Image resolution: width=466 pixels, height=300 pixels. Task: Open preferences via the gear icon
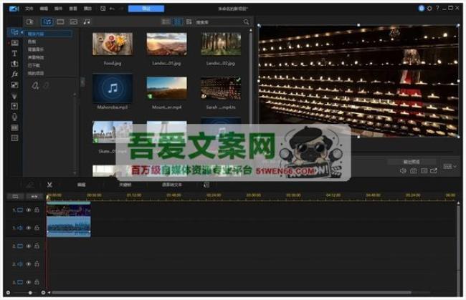click(x=429, y=9)
